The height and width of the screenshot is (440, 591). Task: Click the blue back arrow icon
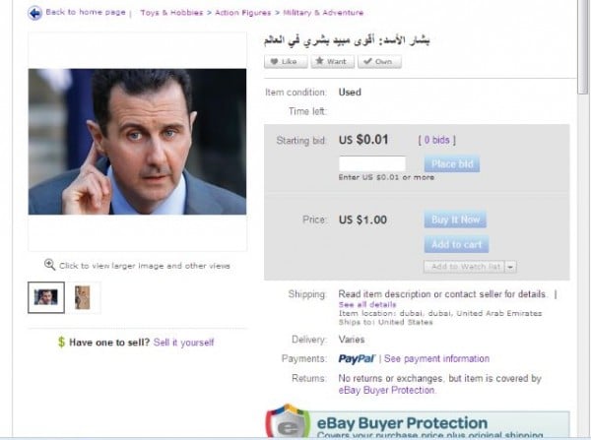click(x=34, y=14)
